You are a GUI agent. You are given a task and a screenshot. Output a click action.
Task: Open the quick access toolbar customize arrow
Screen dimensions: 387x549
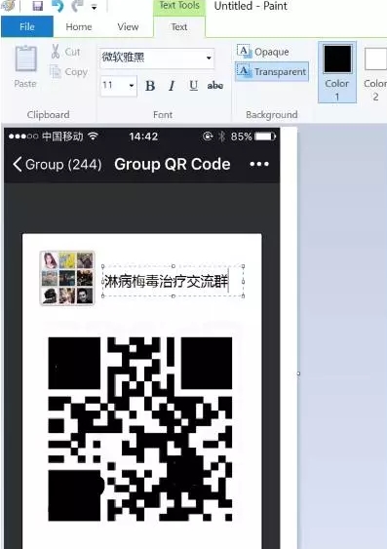pyautogui.click(x=95, y=7)
